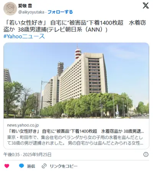Viewport: 153px width, 171px height.
Task: Open the link card headline text
Action: point(75,131)
